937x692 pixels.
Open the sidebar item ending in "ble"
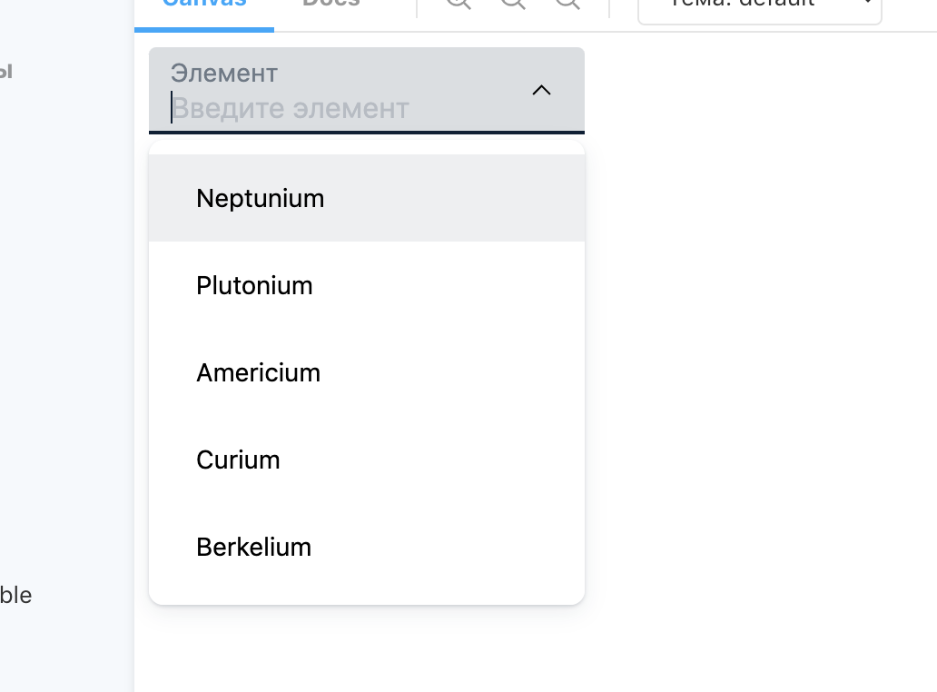pyautogui.click(x=15, y=595)
